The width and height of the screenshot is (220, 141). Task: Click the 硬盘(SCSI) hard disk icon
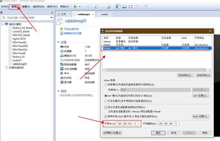[x=62, y=56]
